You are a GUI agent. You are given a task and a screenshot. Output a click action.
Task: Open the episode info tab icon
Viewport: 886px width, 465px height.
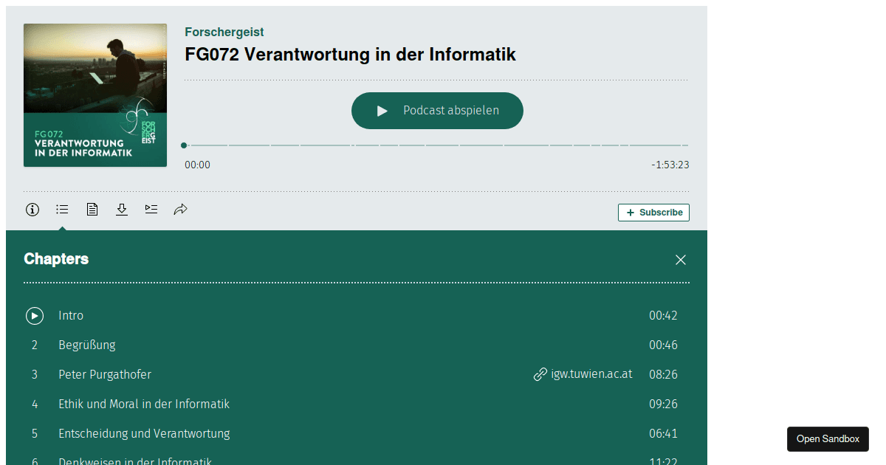[32, 210]
